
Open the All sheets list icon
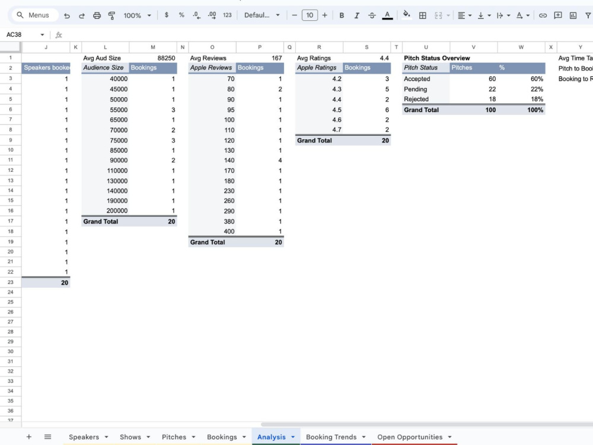click(47, 437)
